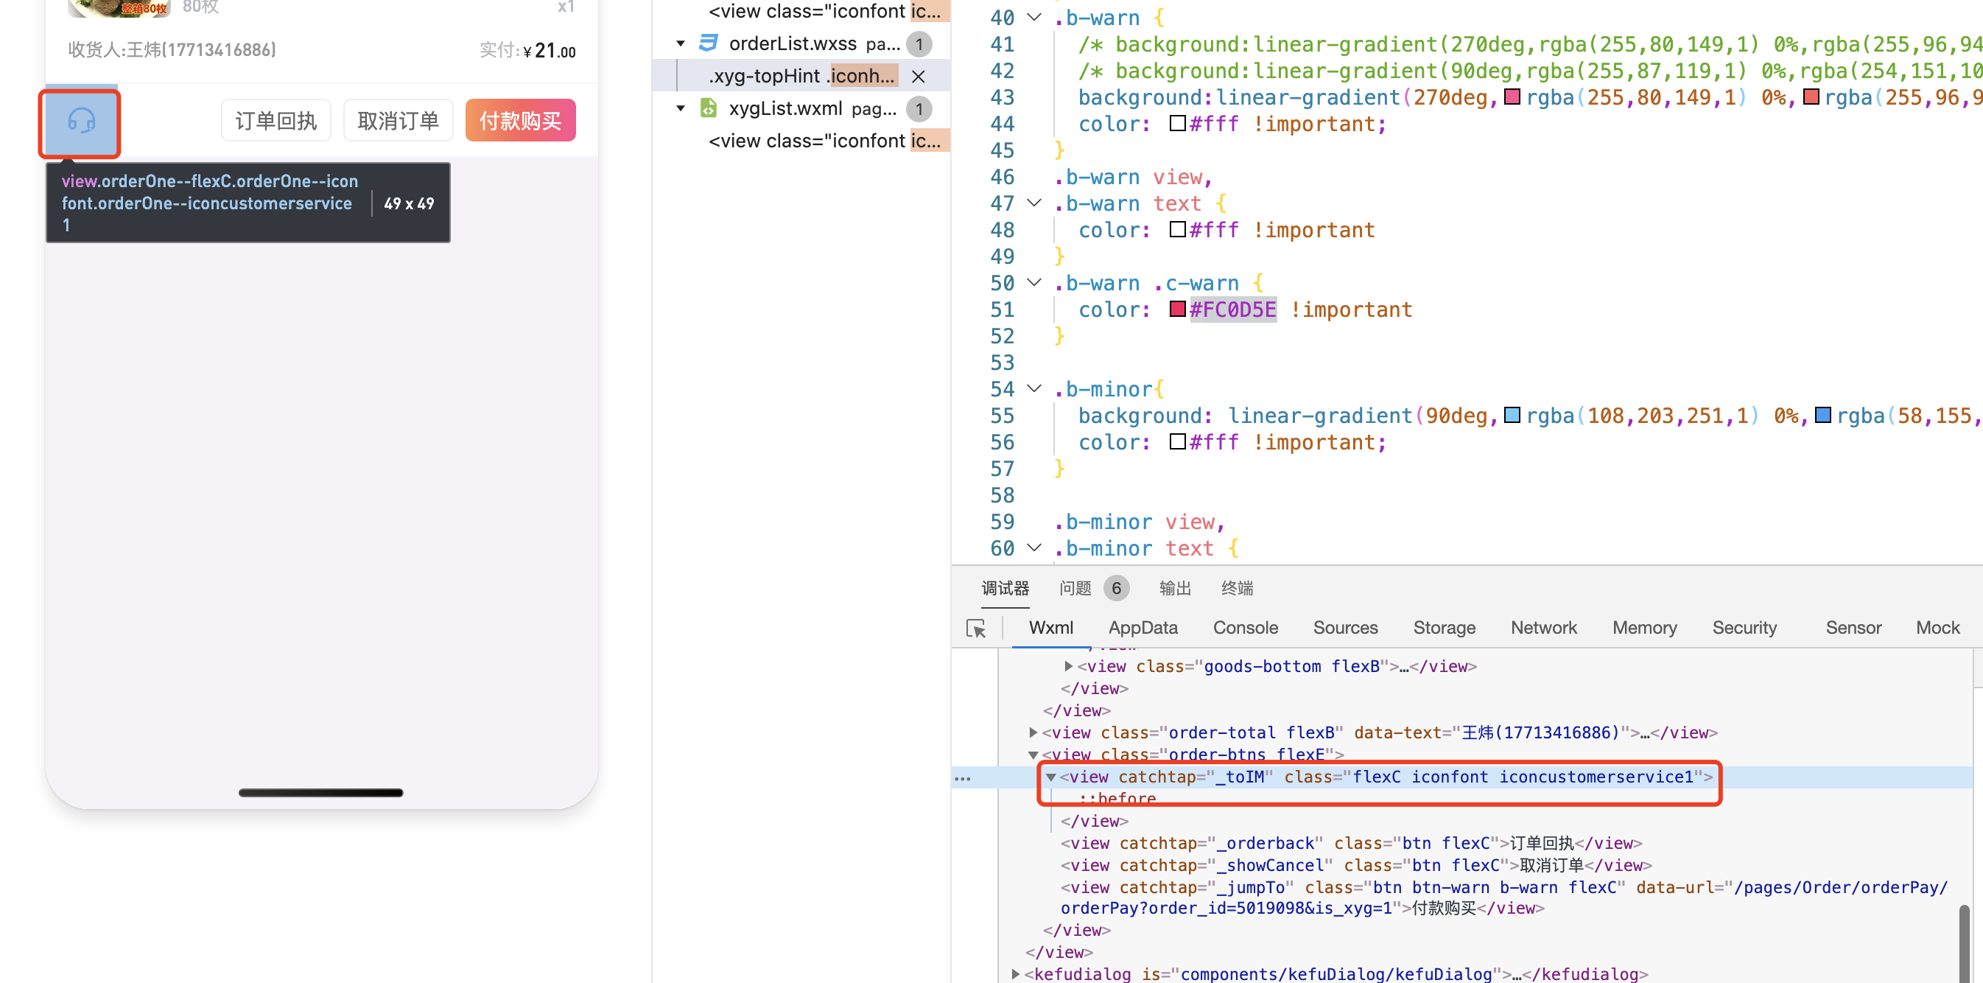Click the blue rgba(108,203,251,1) color swatch

pos(1511,416)
